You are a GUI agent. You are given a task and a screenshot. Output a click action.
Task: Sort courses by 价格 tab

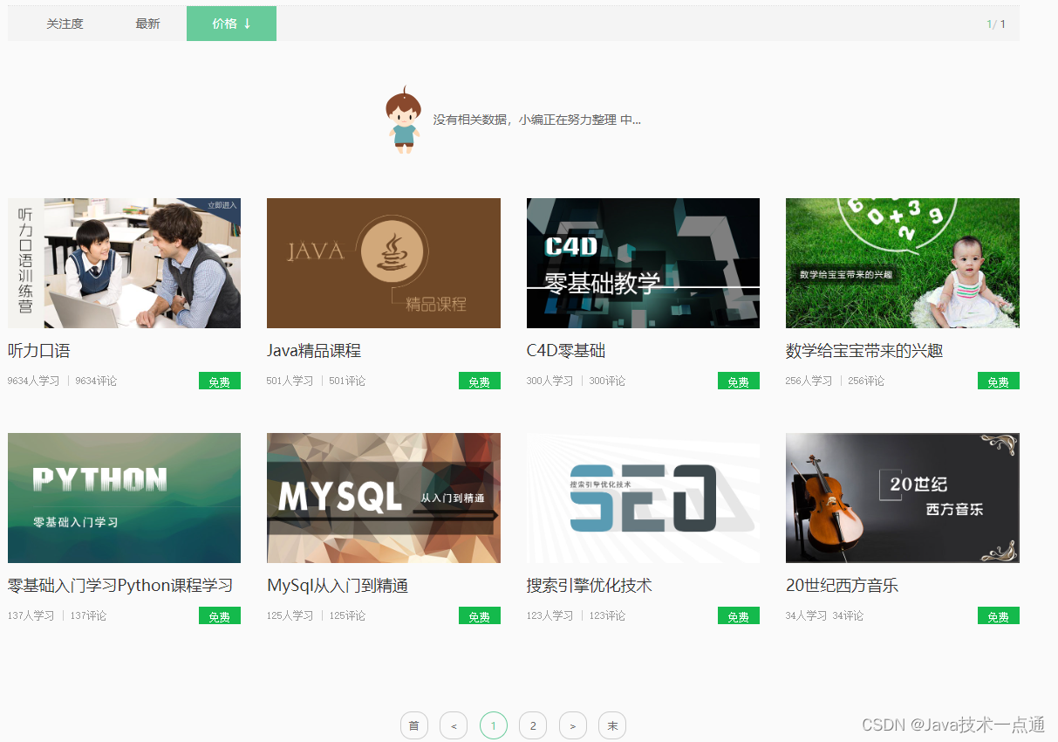[231, 24]
